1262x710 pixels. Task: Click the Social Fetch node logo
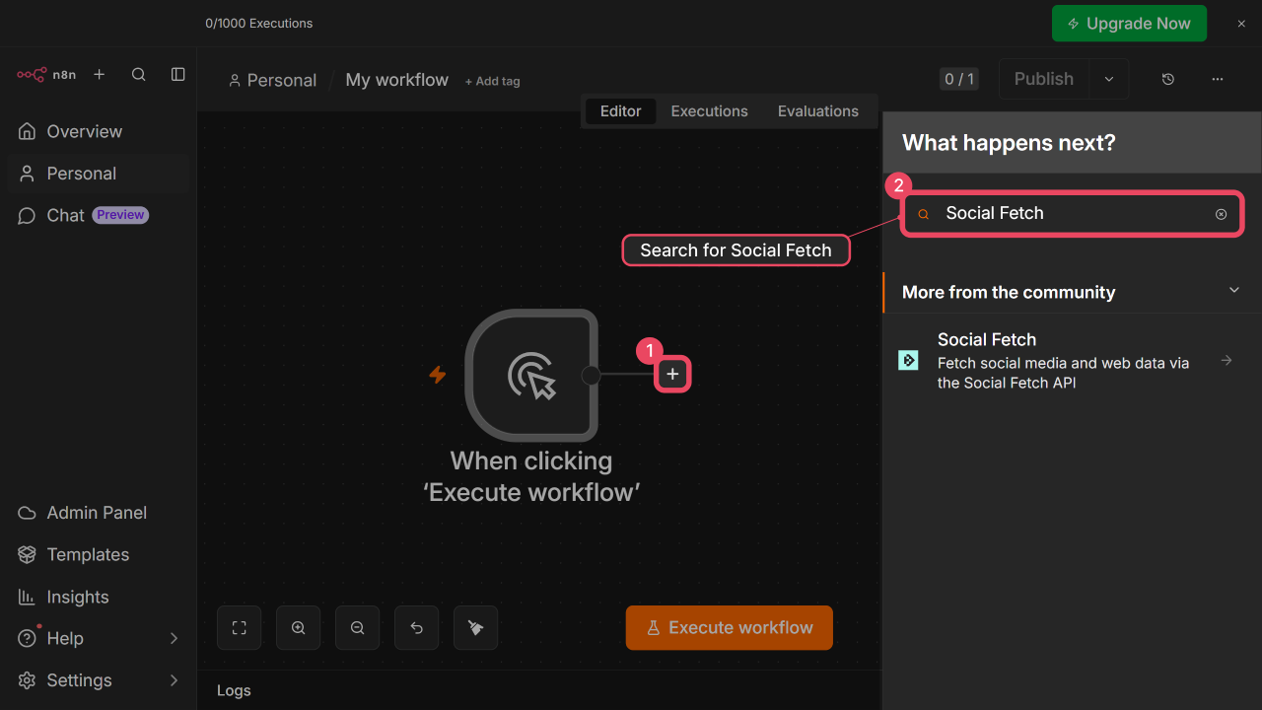(909, 361)
